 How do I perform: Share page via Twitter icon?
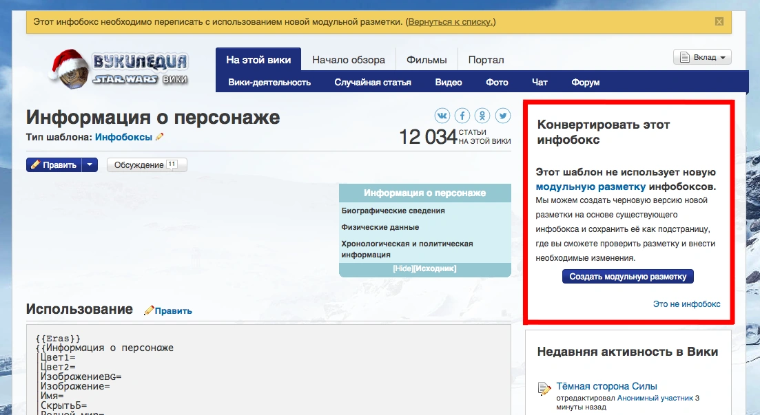coord(502,116)
